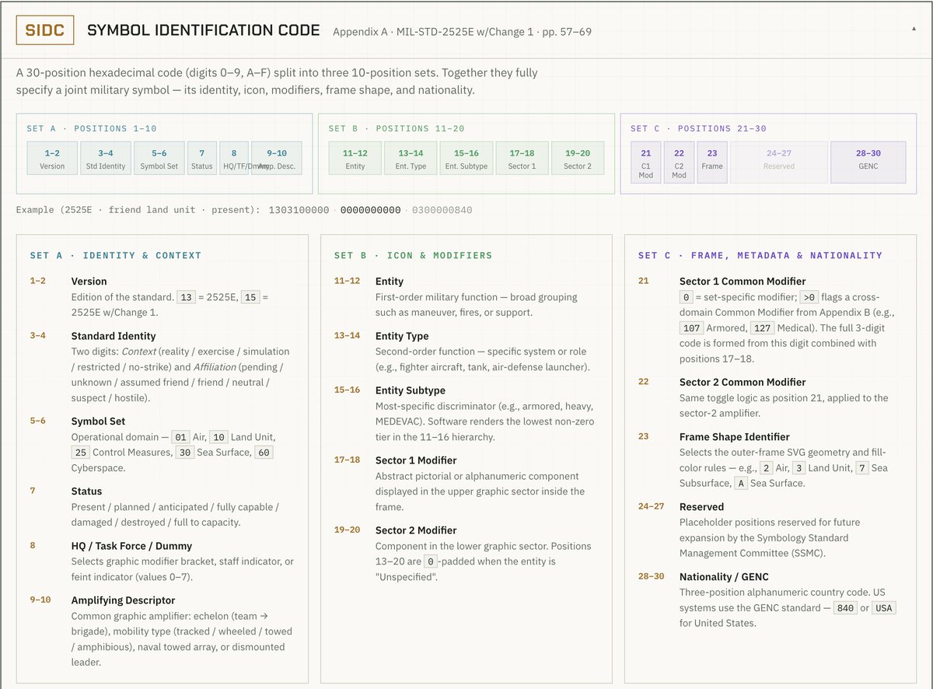Click the code chip 60 for Cyberspace
Screen dimensions: 933x689
264,453
